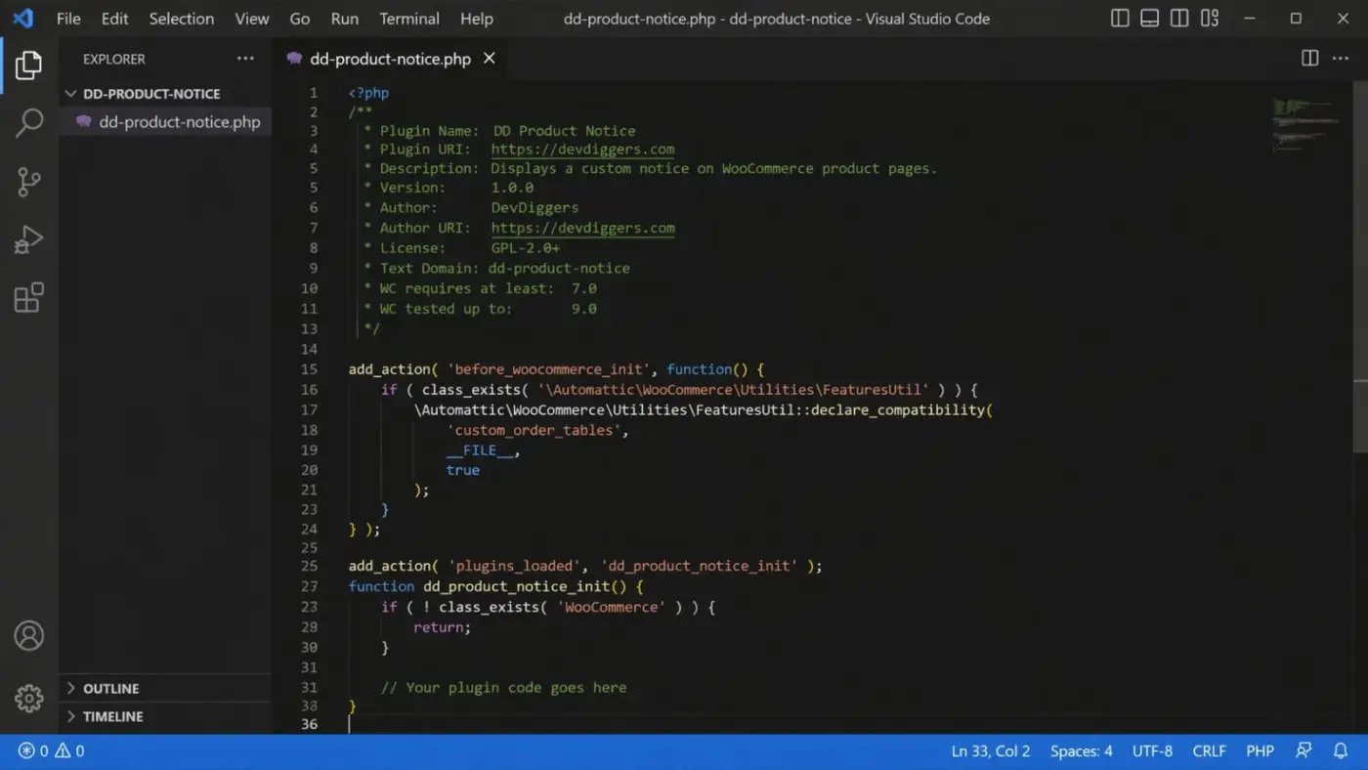Click the __FILE__ constant in code

[x=479, y=450]
